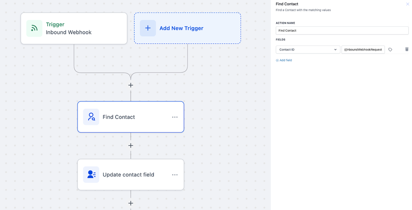Click the Add New Trigger button

tap(187, 28)
